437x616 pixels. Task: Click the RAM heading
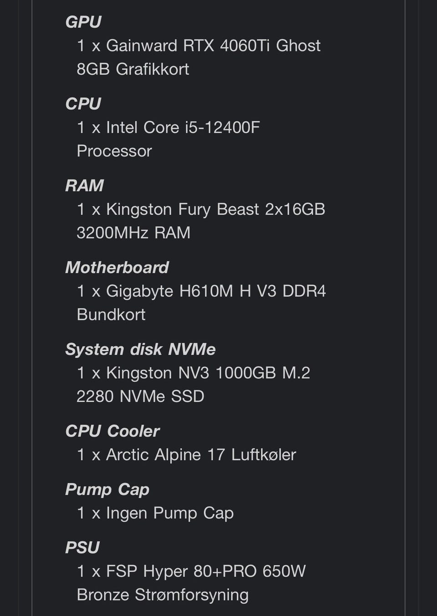[85, 186]
